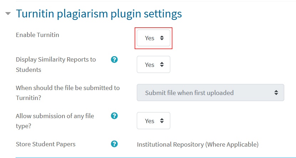This screenshot has height=158, width=296.
Task: Click the Allow submission of any file type label
Action: coord(55,121)
